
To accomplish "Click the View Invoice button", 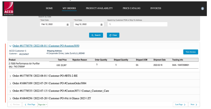I will click(191, 52).
